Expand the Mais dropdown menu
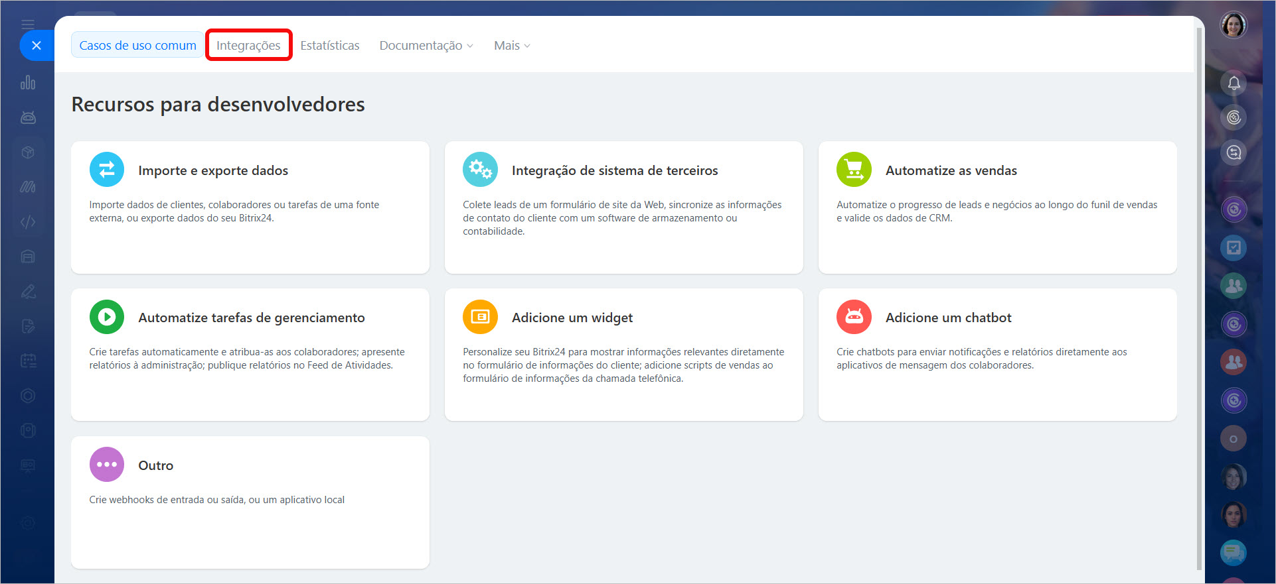 click(x=512, y=45)
